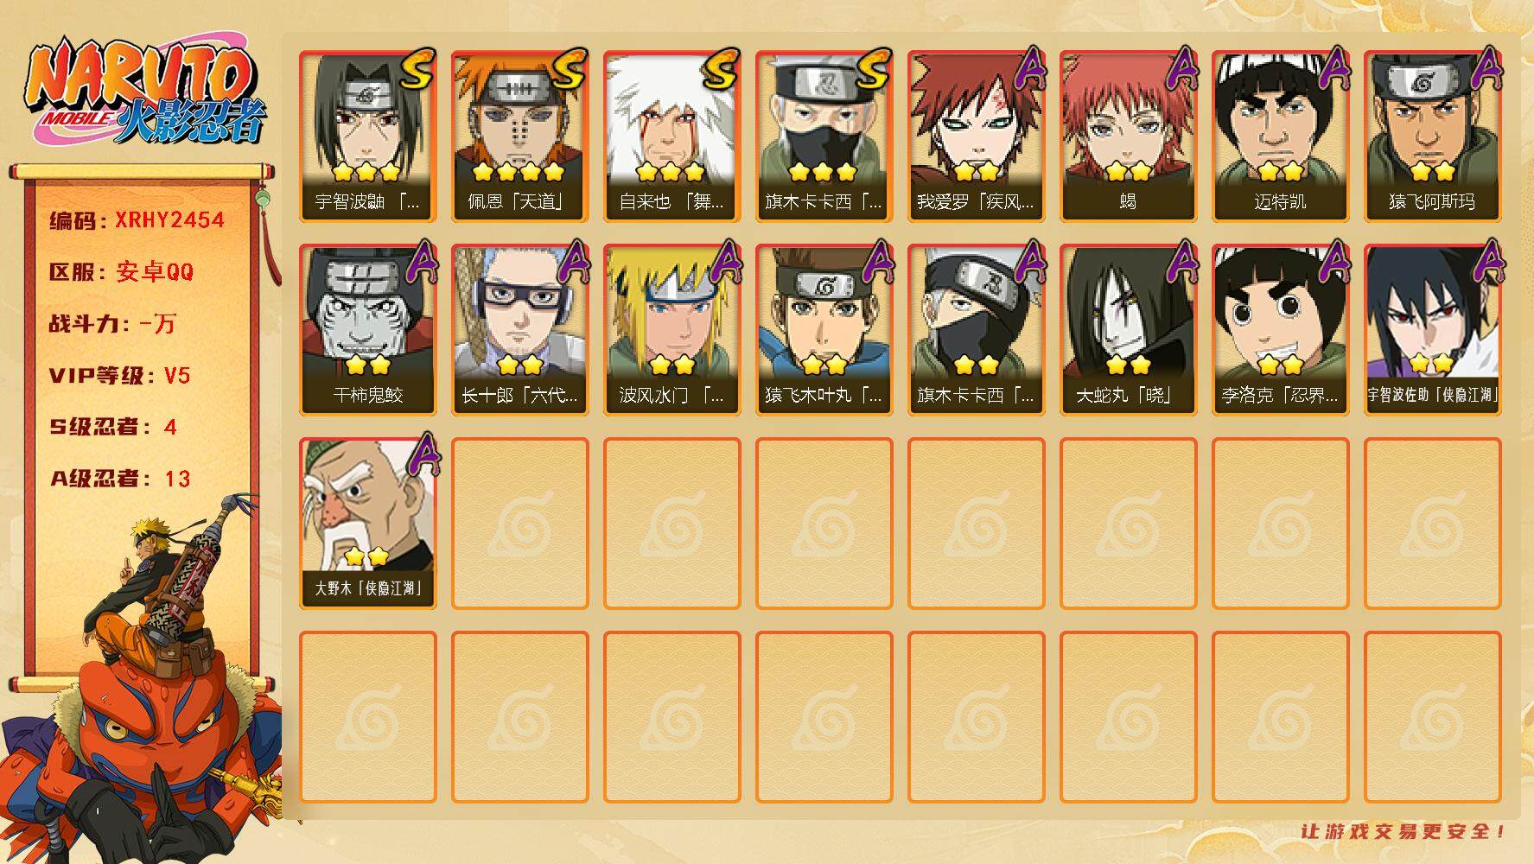Click the account code XRHY2454 text
1534x864 pixels.
(x=169, y=220)
